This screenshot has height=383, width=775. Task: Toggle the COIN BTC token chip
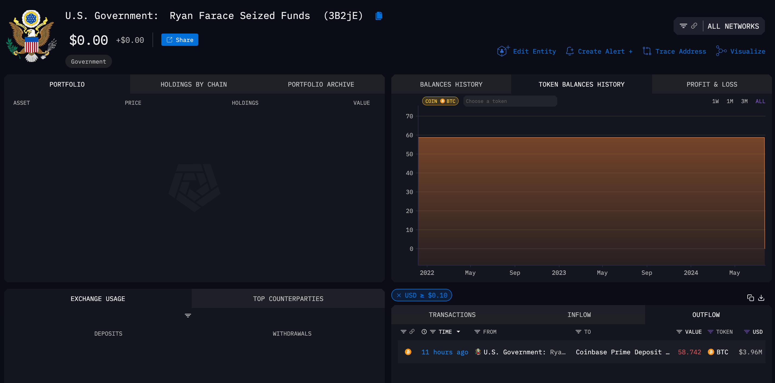[x=440, y=101]
